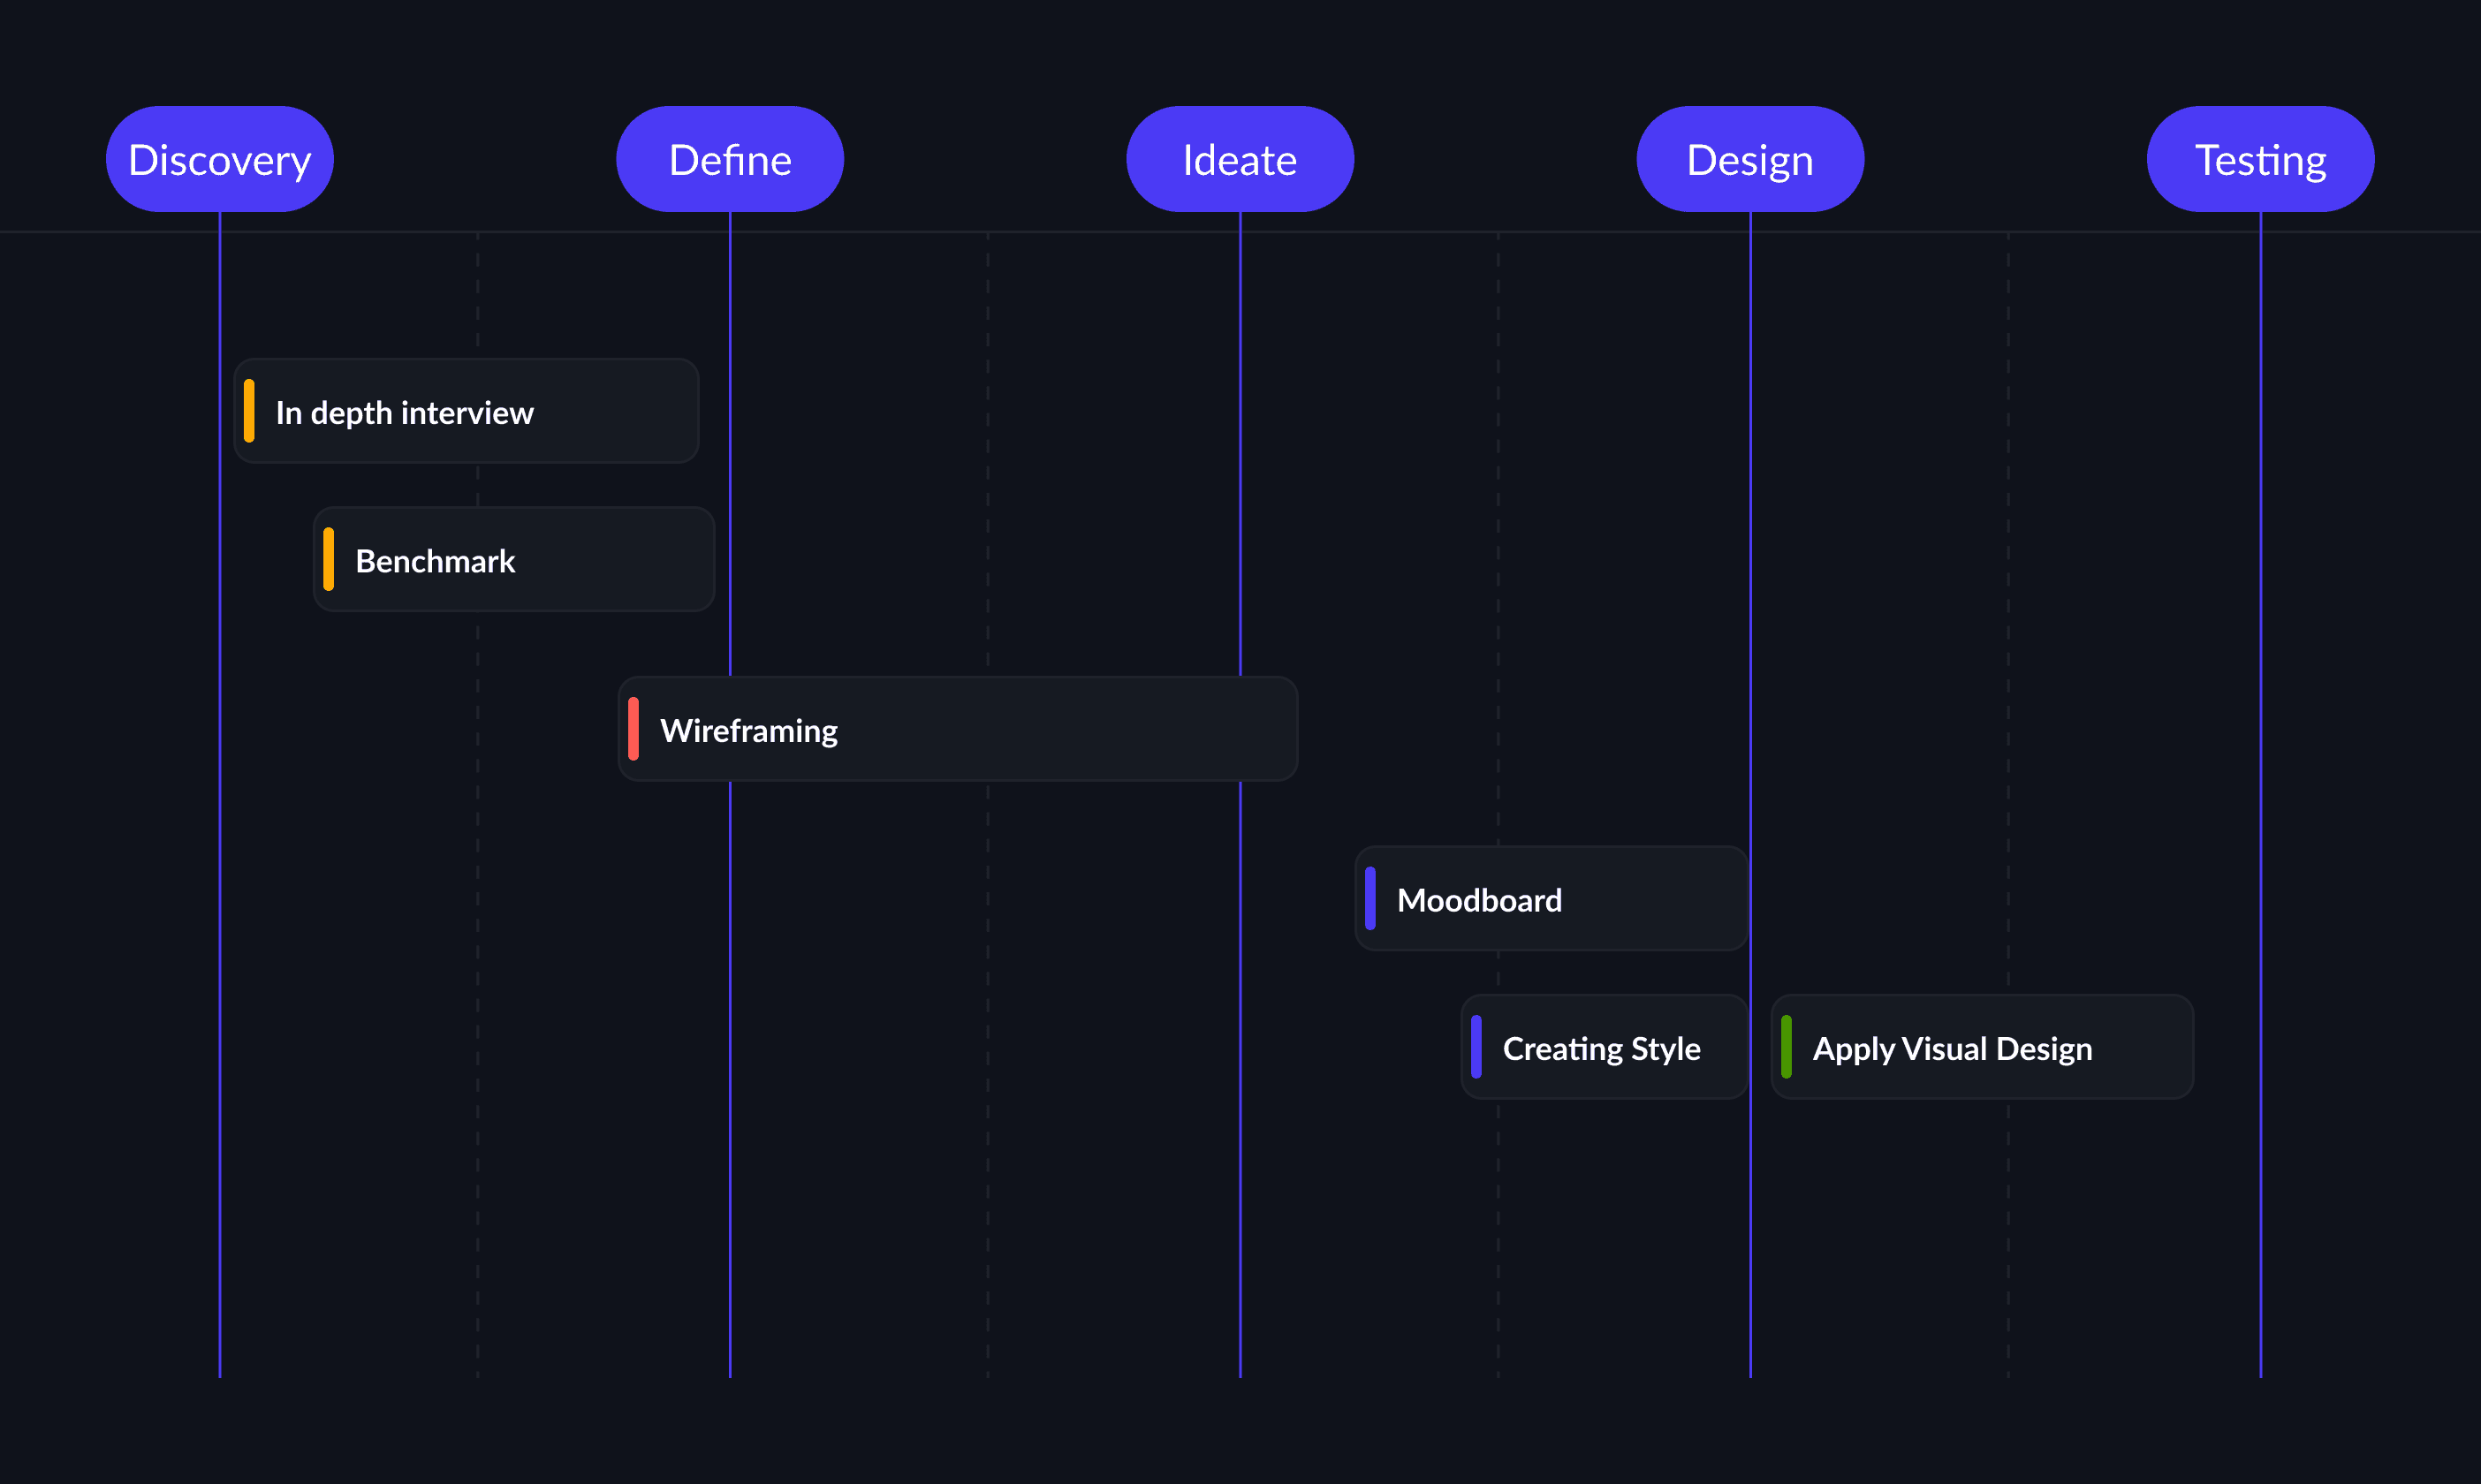Click the orange marker on Benchmark card
2481x1484 pixels.
point(328,559)
